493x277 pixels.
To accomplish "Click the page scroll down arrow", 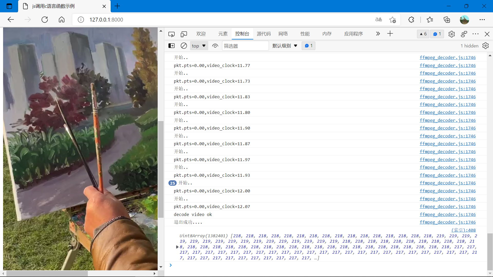I will (161, 267).
